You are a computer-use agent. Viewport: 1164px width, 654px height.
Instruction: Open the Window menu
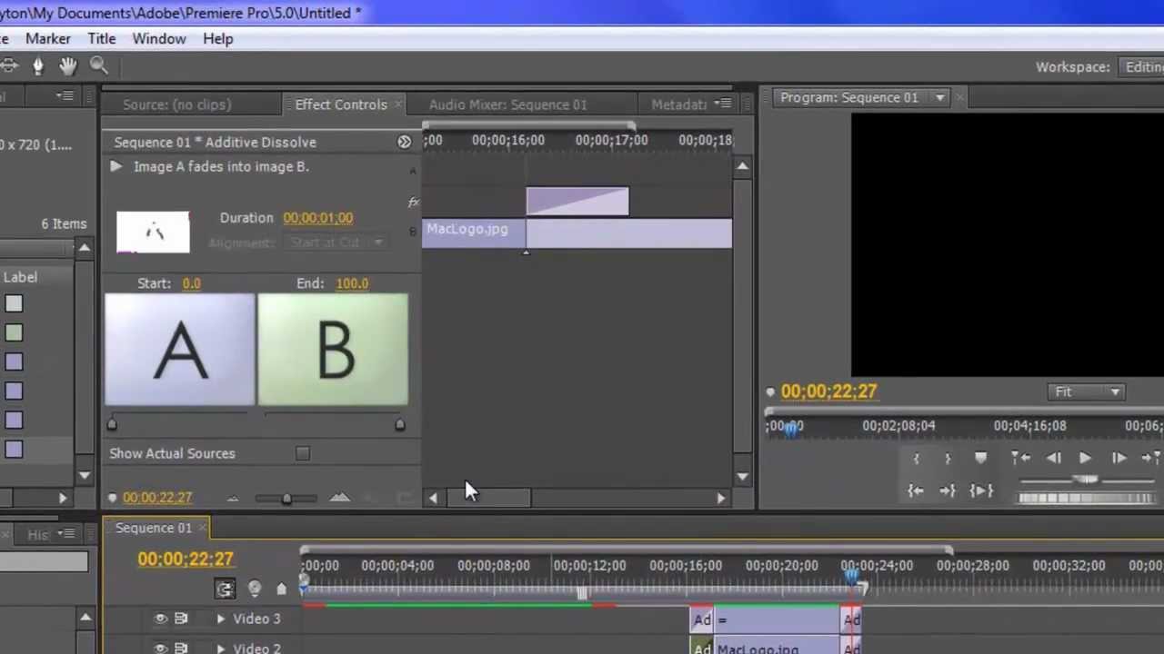159,39
